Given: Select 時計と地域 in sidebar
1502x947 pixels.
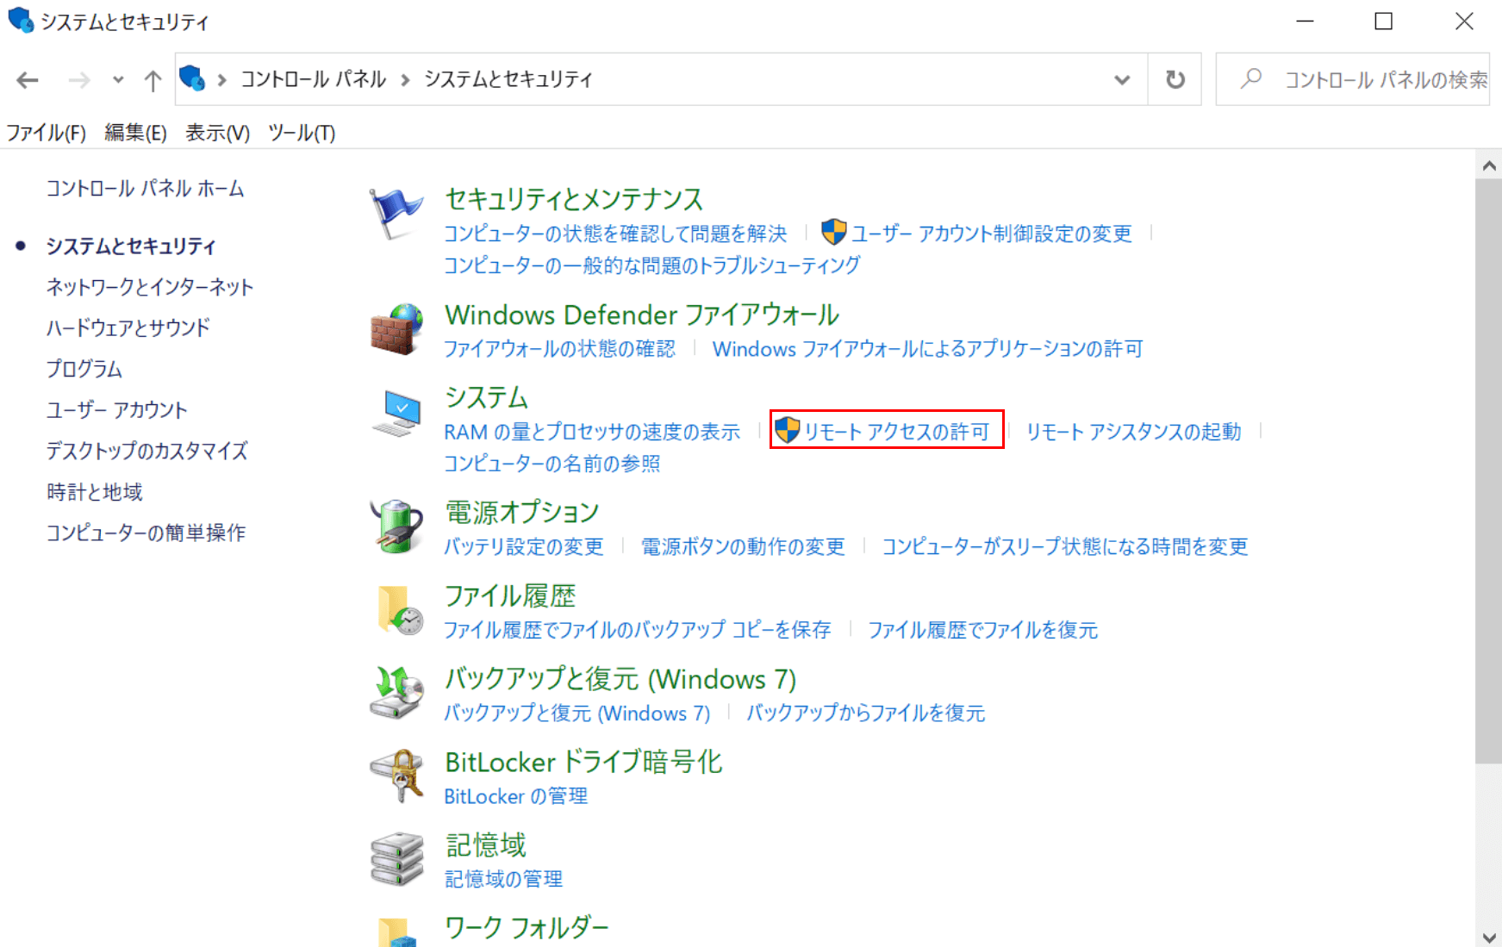Looking at the screenshot, I should (95, 492).
